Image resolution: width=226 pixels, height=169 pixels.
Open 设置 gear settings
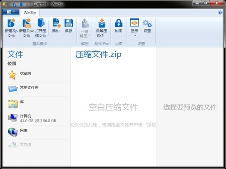pyautogui.click(x=147, y=26)
